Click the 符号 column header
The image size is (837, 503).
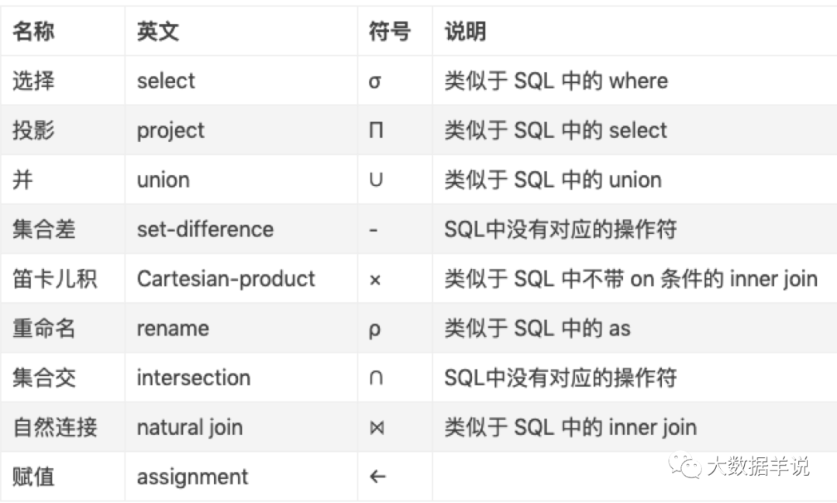click(389, 32)
